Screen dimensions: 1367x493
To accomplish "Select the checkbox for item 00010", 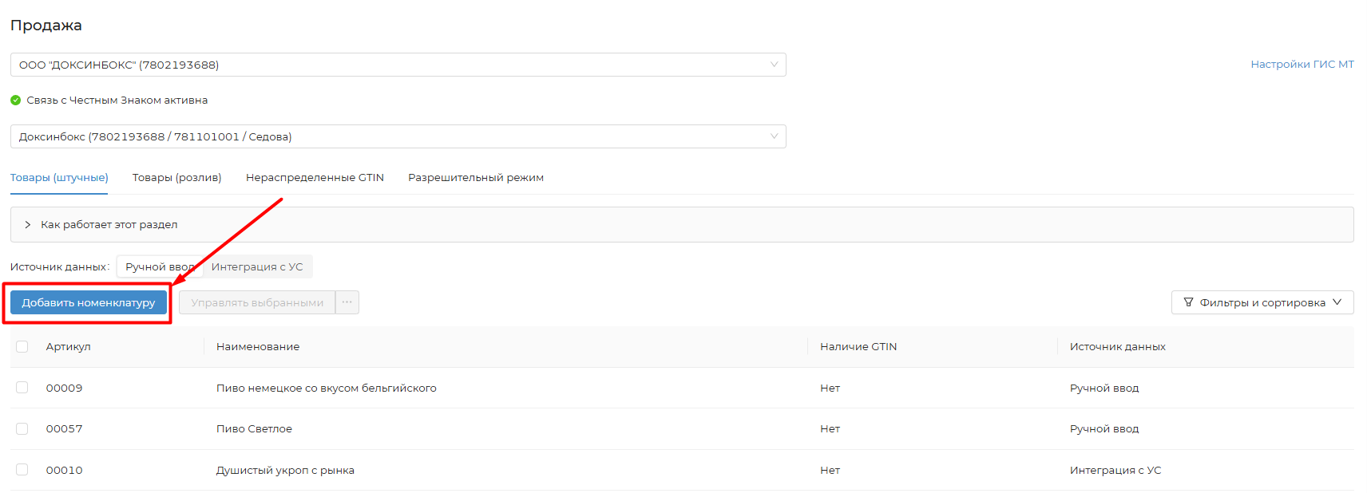I will [22, 470].
